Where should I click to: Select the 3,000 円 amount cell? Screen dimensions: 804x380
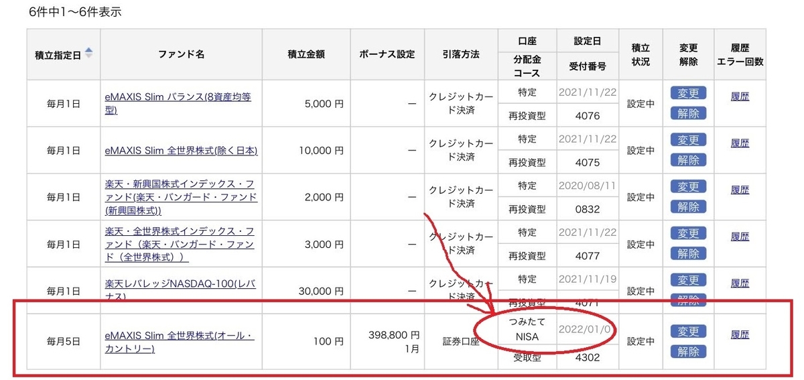pyautogui.click(x=306, y=244)
